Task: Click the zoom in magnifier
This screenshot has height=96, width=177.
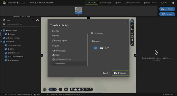Action: pyautogui.click(x=87, y=89)
